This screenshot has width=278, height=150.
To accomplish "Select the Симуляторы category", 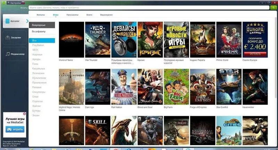I will (x=39, y=92).
